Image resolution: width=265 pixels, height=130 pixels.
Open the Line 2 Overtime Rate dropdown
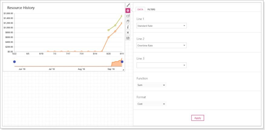point(161,46)
